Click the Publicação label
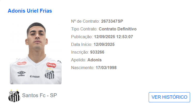 coord(82,37)
